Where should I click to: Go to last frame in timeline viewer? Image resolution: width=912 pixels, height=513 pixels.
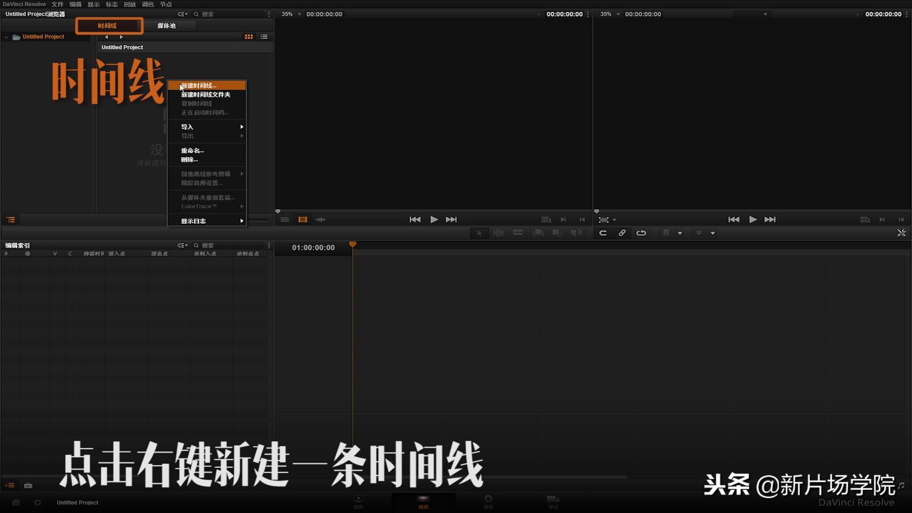tap(770, 219)
